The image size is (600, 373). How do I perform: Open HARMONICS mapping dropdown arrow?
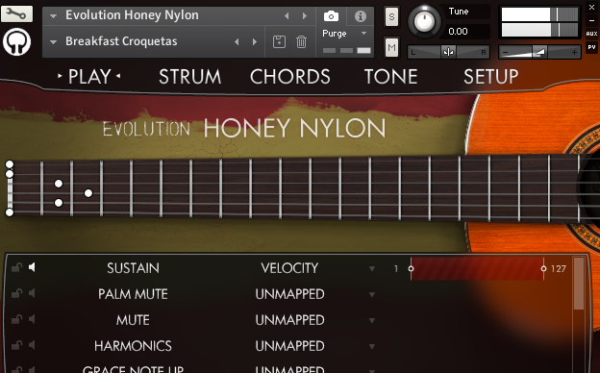coord(371,347)
